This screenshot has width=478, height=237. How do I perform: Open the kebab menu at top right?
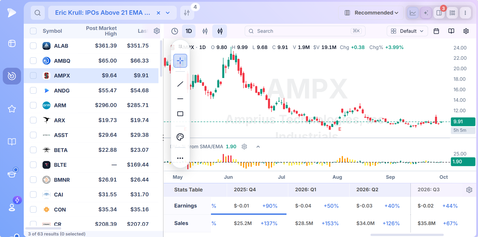(465, 13)
